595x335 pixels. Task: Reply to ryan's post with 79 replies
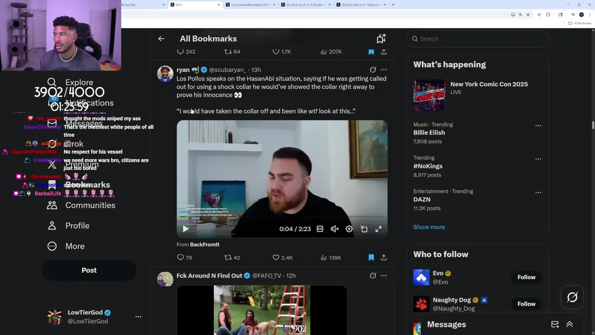coord(185,257)
